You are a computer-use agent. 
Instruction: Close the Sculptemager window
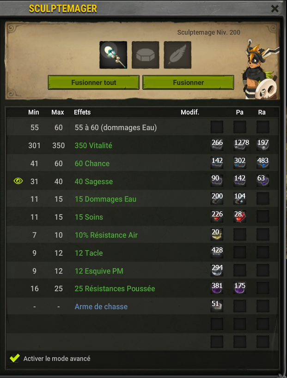(x=275, y=9)
